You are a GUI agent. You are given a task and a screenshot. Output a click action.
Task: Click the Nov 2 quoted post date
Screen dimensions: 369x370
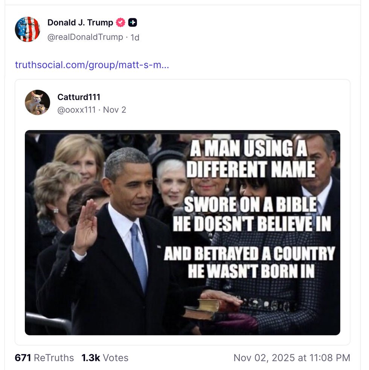pos(114,110)
